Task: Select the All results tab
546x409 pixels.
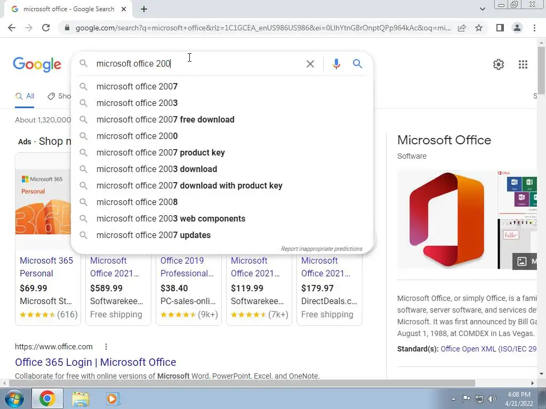Action: (25, 96)
